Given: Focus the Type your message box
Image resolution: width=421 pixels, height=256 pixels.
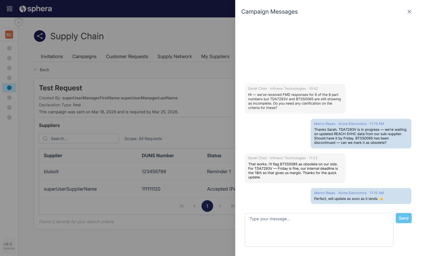Looking at the screenshot, I should point(319,230).
